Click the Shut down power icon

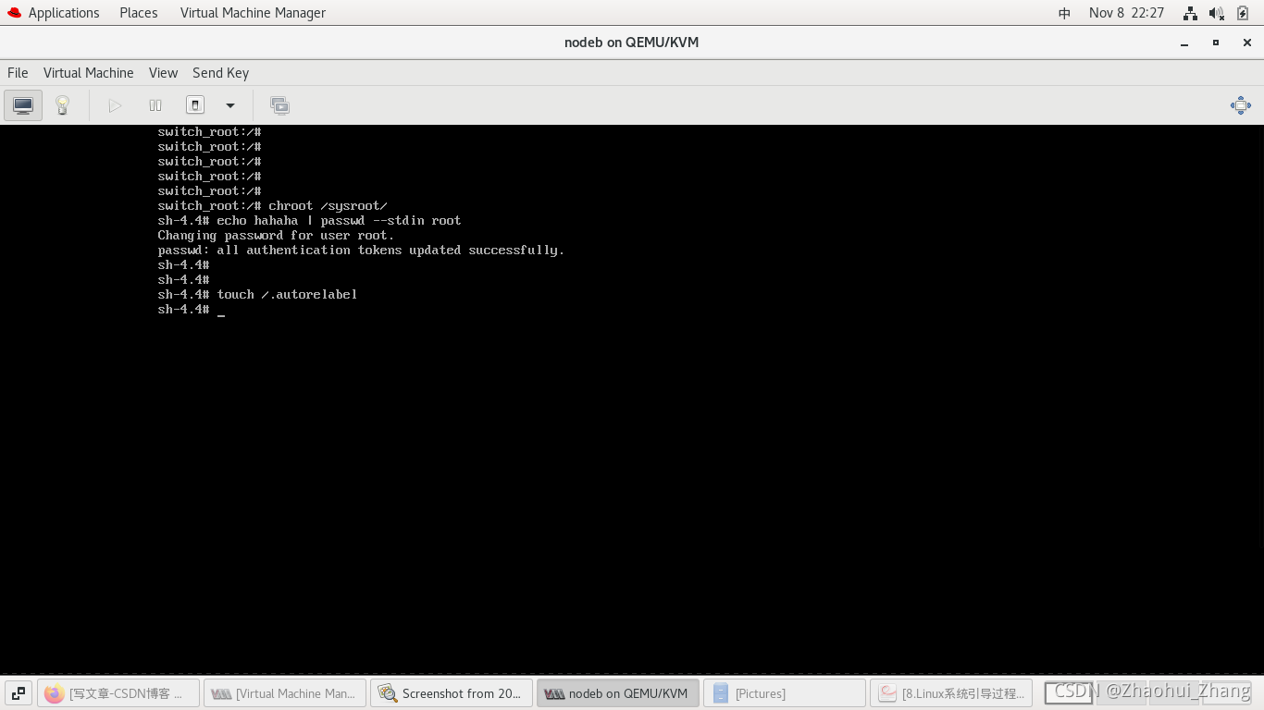pyautogui.click(x=195, y=104)
